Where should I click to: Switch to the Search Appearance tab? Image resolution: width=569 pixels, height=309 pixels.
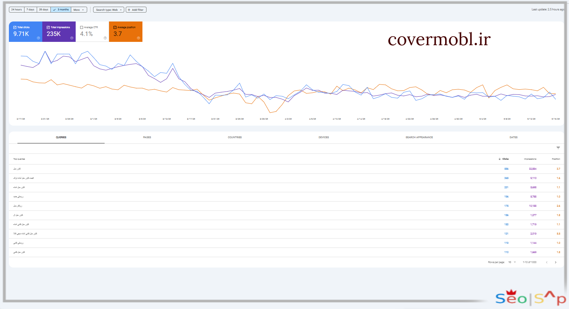pyautogui.click(x=419, y=137)
